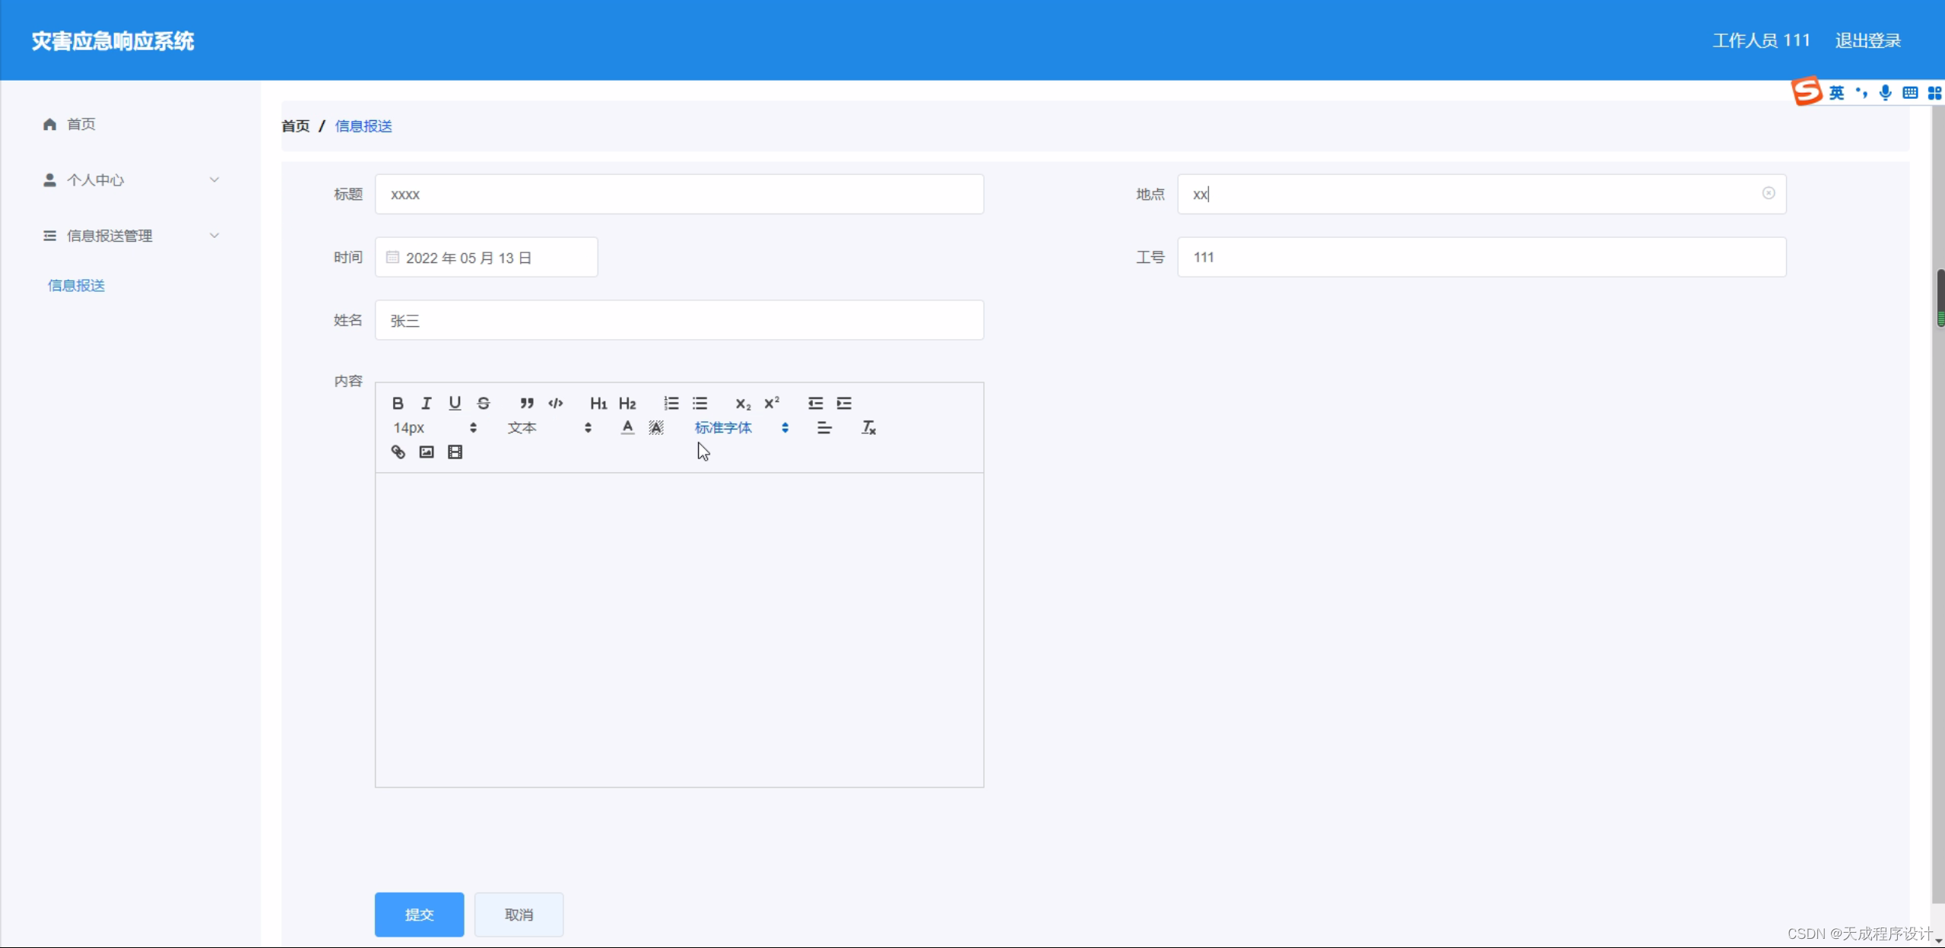Toggle bold formatting
This screenshot has height=948, width=1945.
[397, 403]
